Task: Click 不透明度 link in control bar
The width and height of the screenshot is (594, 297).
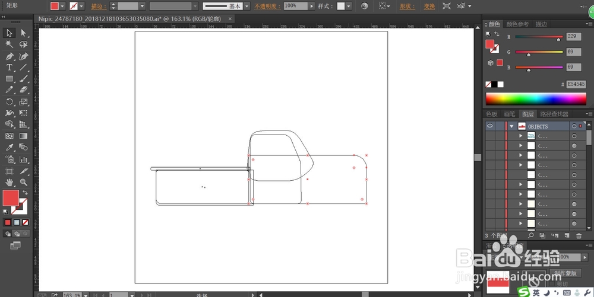Action: (x=267, y=7)
